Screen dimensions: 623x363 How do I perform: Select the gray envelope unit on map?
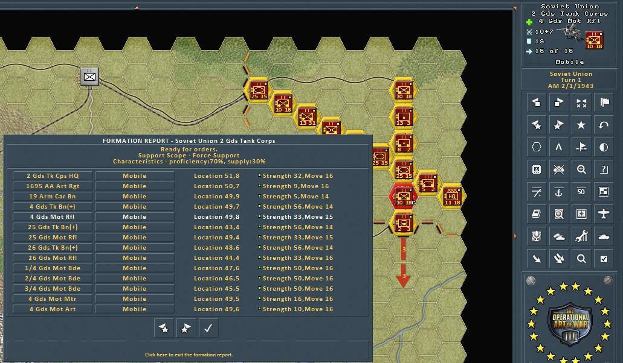pos(89,77)
